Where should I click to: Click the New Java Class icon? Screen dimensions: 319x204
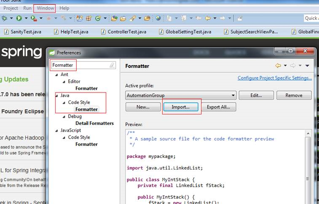coord(98,19)
